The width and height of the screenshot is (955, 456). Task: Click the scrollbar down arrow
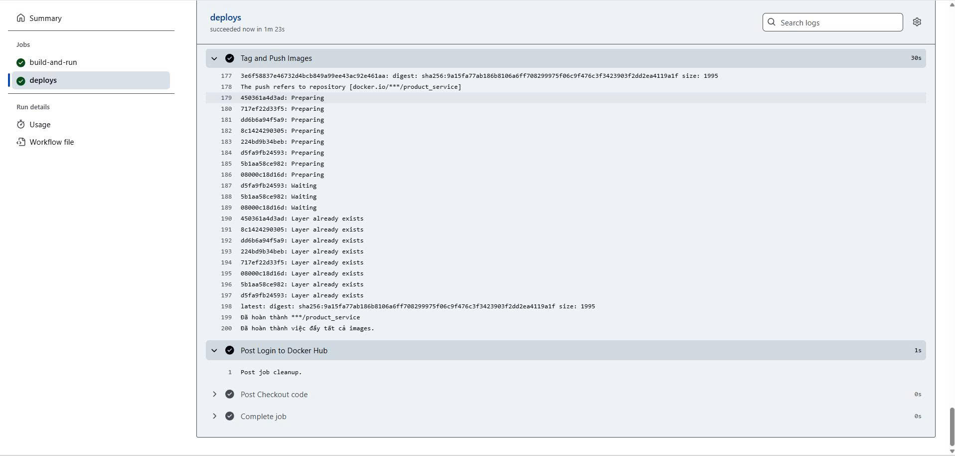pyautogui.click(x=951, y=452)
